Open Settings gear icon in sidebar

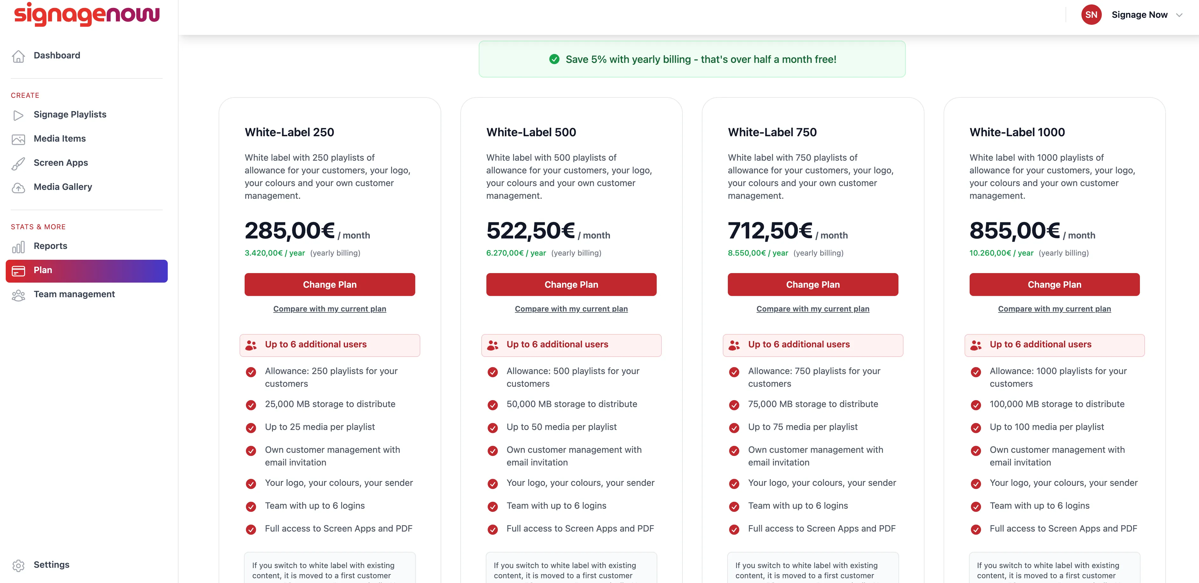pyautogui.click(x=18, y=565)
